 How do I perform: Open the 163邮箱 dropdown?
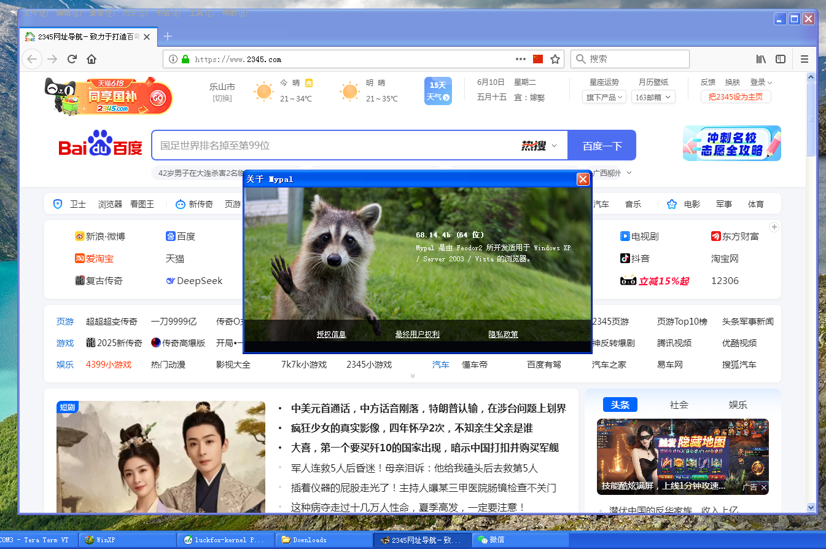pyautogui.click(x=653, y=97)
